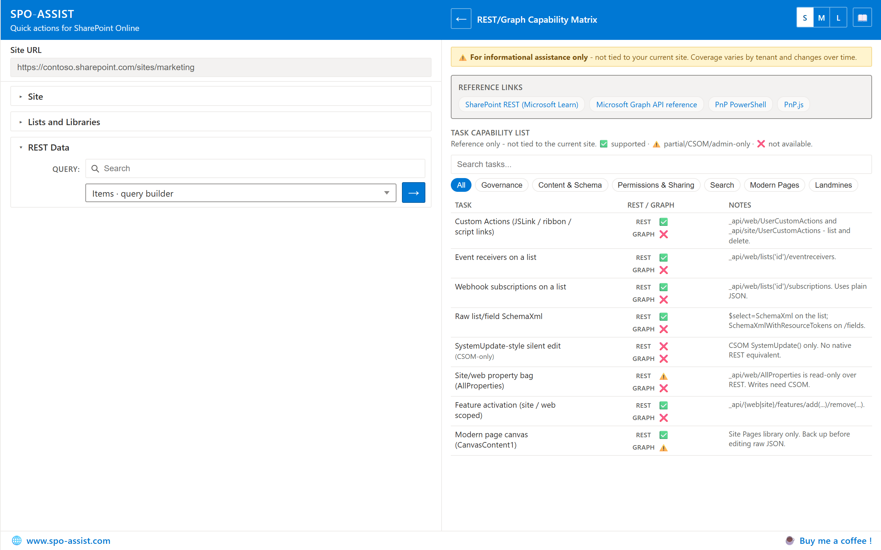
Task: Open the book documentation icon
Action: pyautogui.click(x=862, y=18)
